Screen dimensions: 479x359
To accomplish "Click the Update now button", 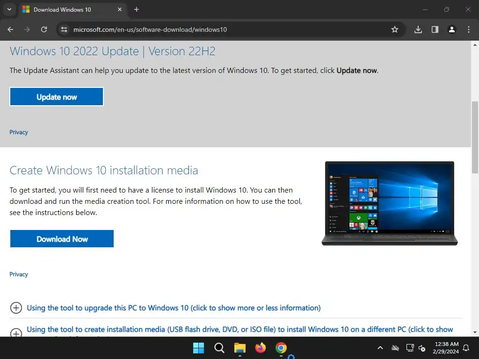I will pos(57,97).
